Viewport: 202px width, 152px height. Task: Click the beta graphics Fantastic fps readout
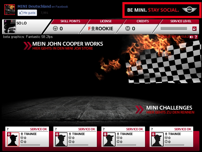pos(28,37)
